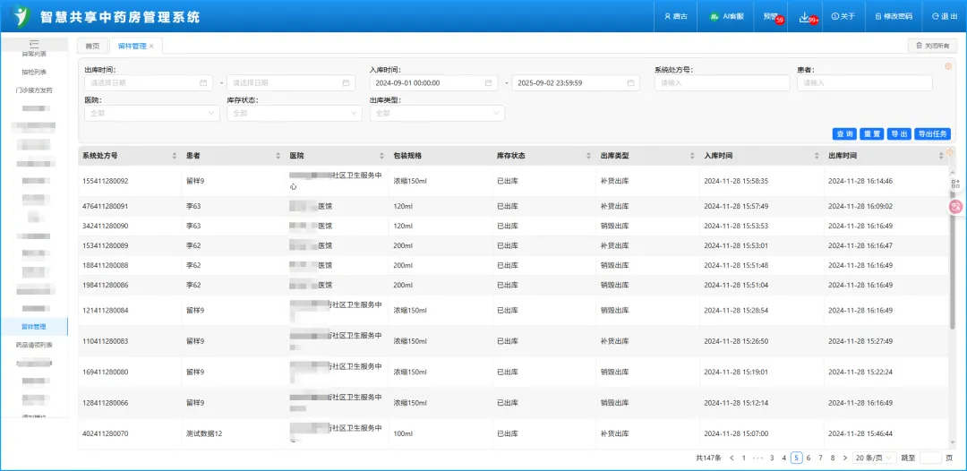Select 药品请领列表 in the sidebar
The height and width of the screenshot is (471, 967).
tap(34, 345)
